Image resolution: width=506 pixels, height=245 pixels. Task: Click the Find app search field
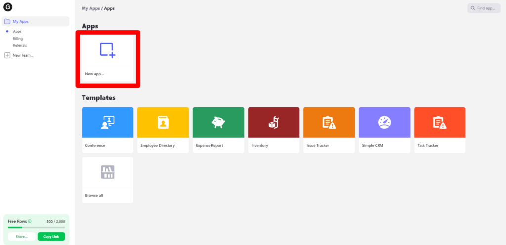click(x=484, y=8)
